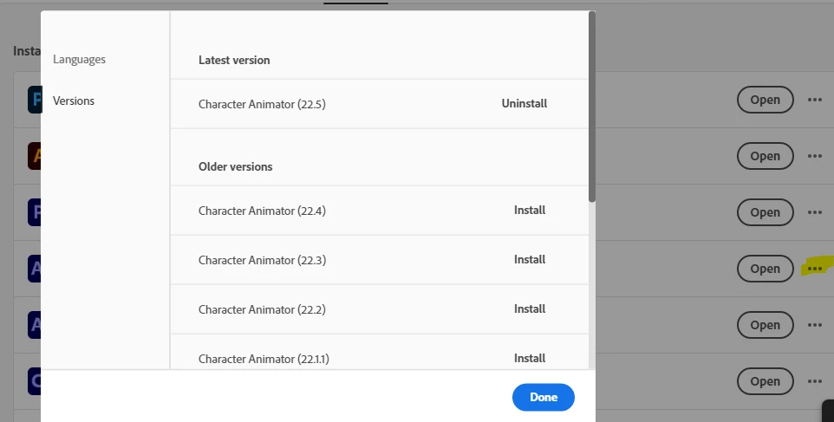The height and width of the screenshot is (422, 834).
Task: Click Open in the Illustrator row behind dialog
Action: coord(765,156)
